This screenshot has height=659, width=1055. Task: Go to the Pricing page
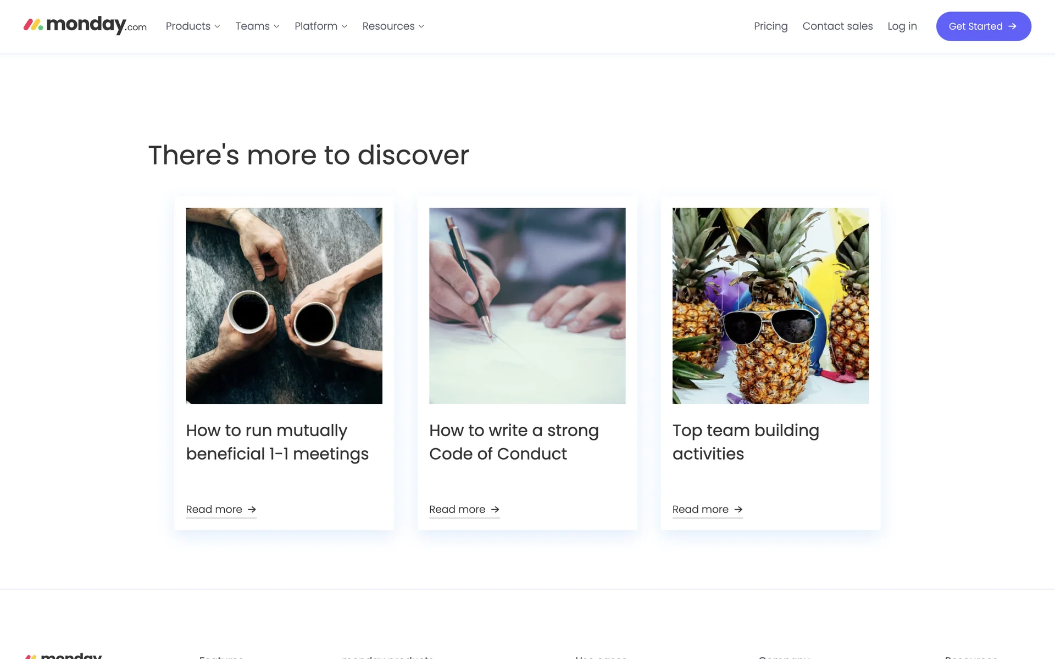coord(770,26)
